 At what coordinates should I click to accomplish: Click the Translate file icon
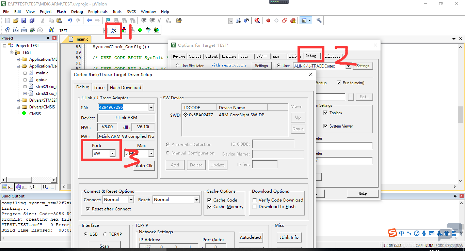tap(7, 30)
